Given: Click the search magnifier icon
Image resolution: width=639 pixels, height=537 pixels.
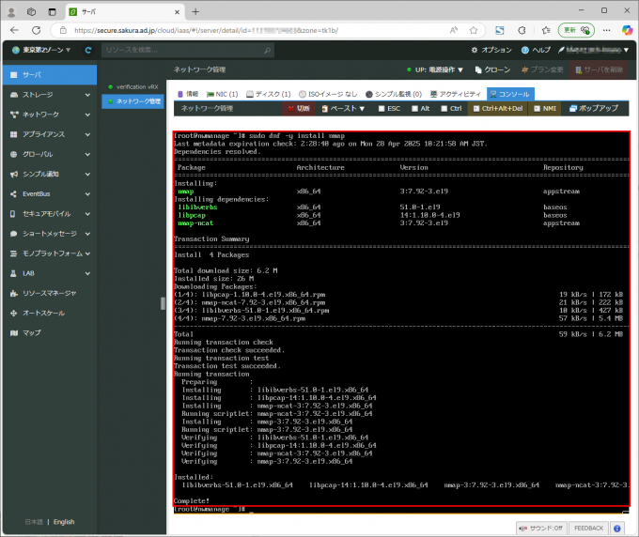Looking at the screenshot, I should pyautogui.click(x=267, y=50).
